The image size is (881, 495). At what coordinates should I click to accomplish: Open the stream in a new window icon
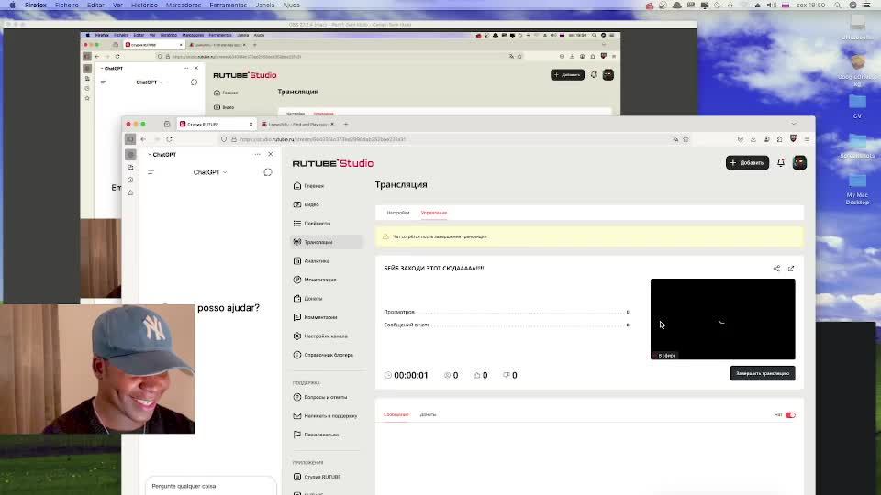pyautogui.click(x=790, y=269)
